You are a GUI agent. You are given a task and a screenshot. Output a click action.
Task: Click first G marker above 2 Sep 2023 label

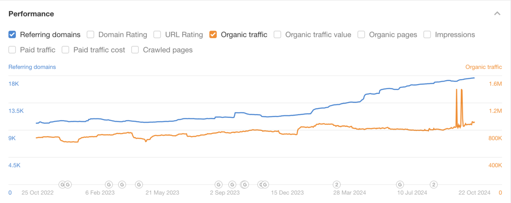tap(218, 184)
